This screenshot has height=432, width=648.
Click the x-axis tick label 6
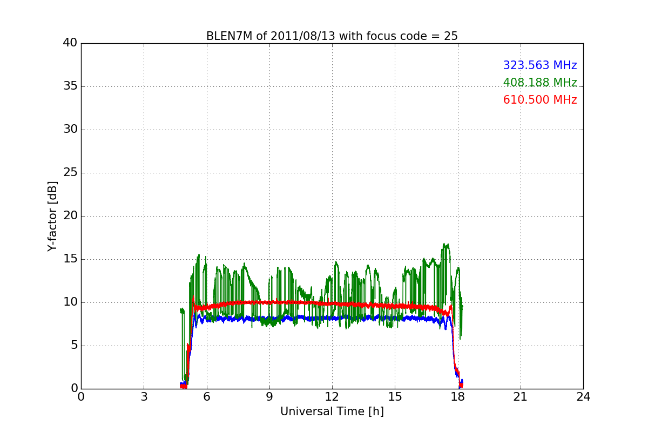click(x=206, y=397)
